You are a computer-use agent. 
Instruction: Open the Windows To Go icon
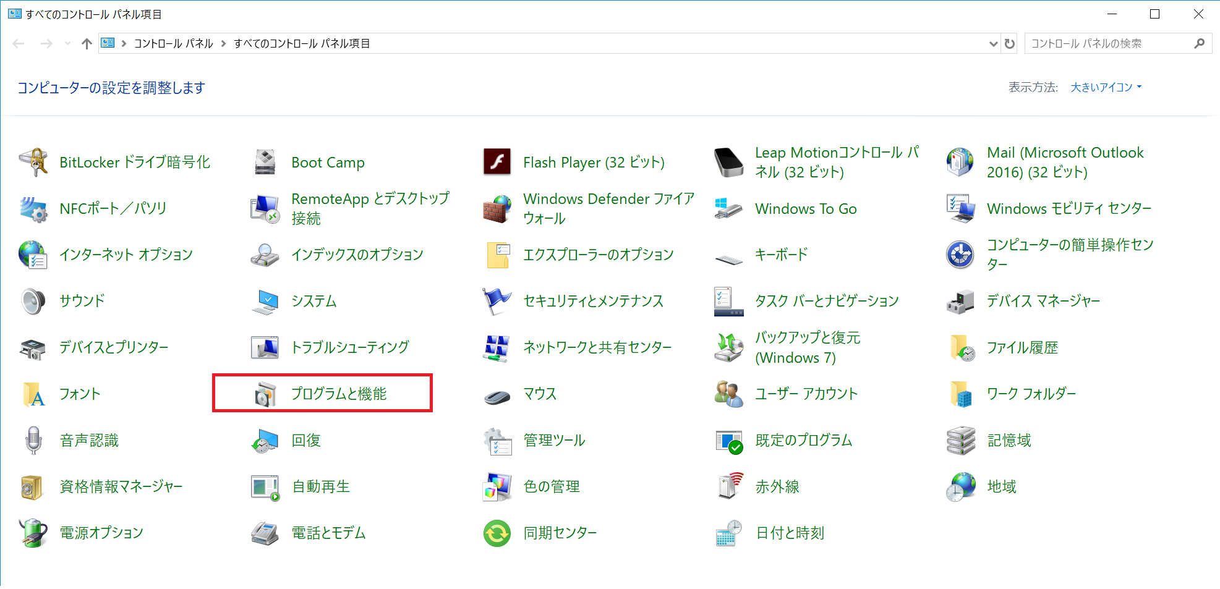pos(729,209)
